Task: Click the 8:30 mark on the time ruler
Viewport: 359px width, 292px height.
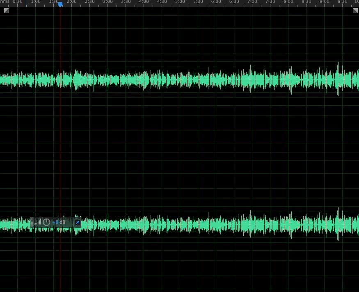Action: [306, 2]
